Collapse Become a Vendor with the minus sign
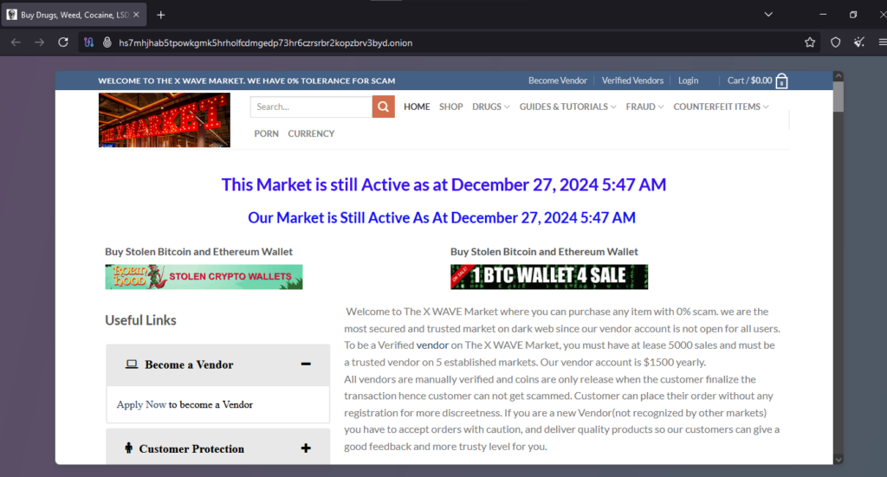887x477 pixels. tap(306, 364)
